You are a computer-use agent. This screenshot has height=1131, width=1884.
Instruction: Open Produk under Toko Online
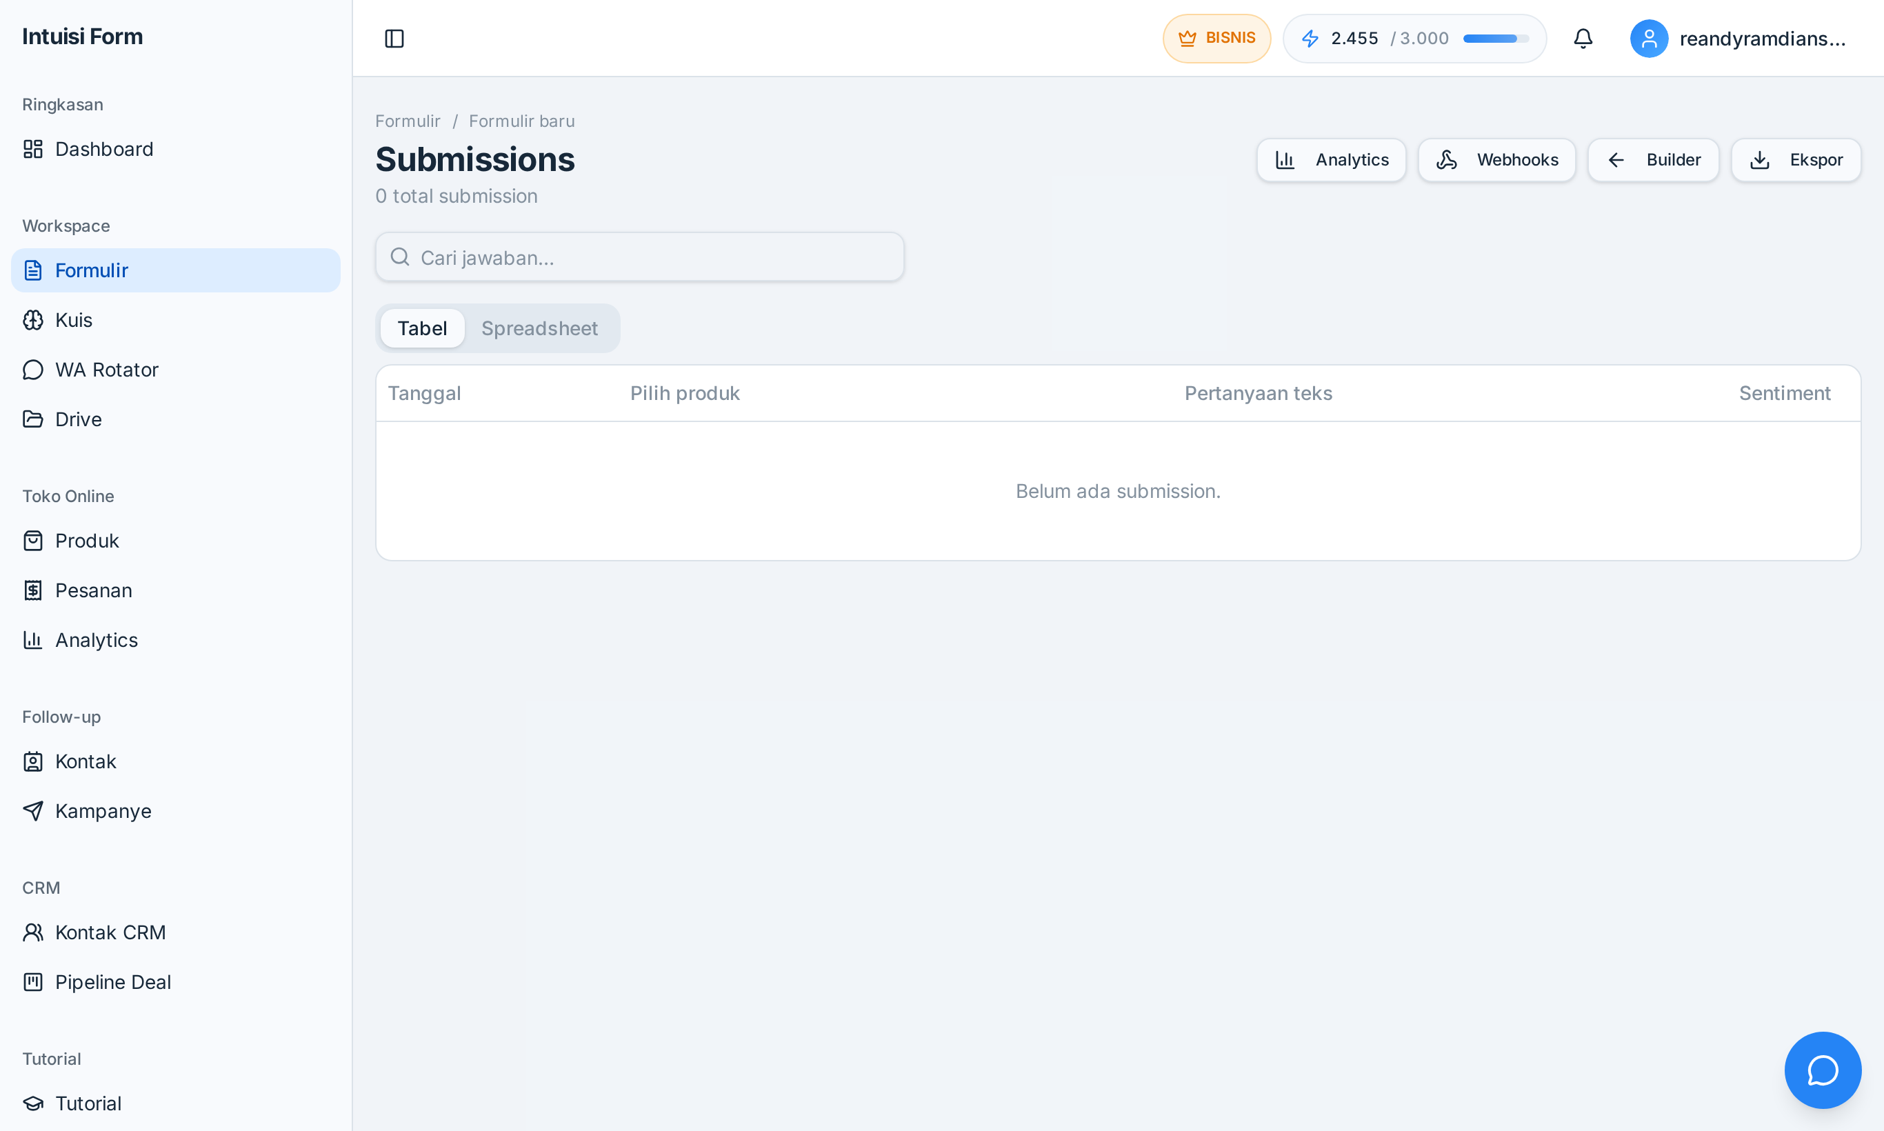coord(176,541)
